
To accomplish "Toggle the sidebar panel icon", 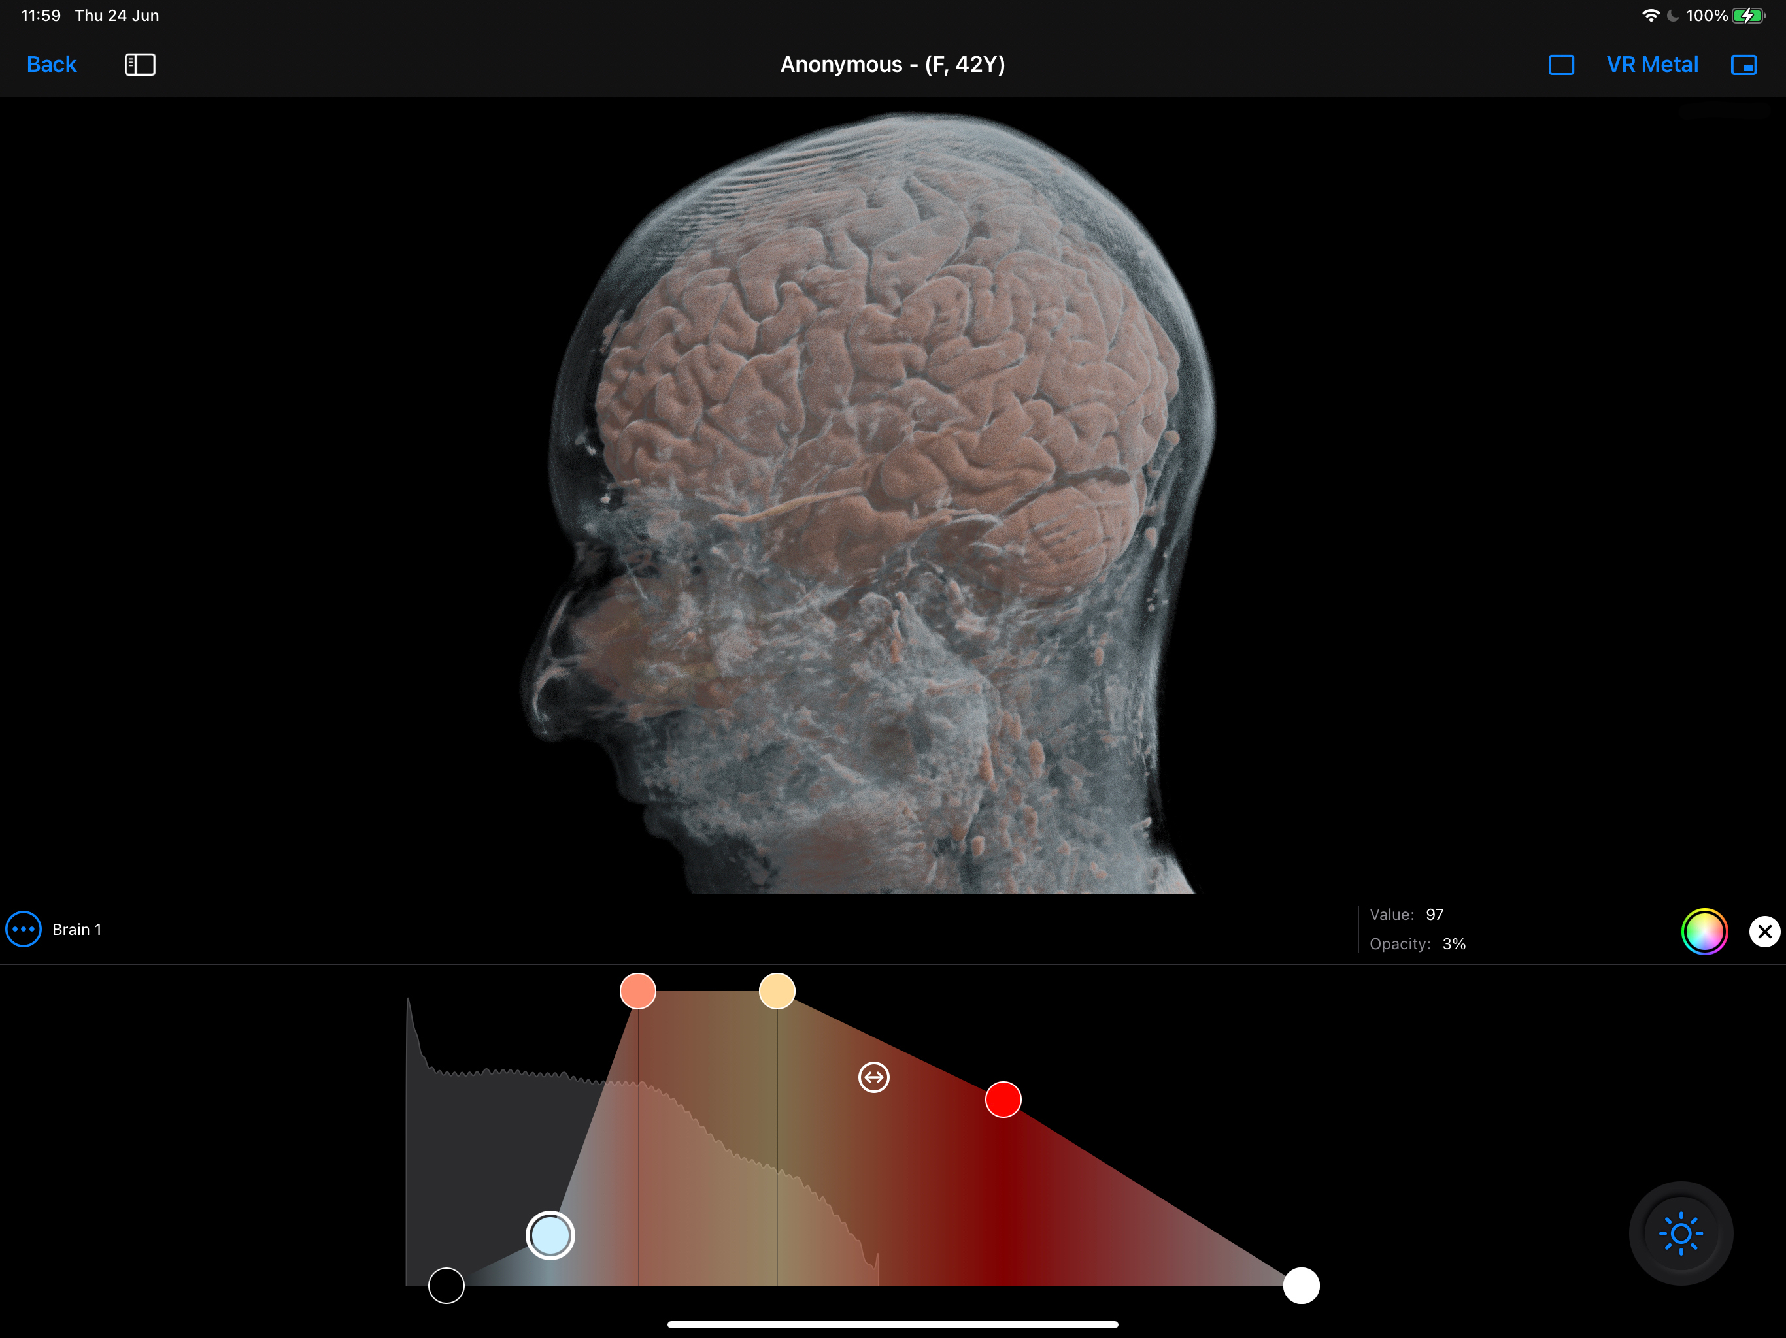I will point(140,65).
